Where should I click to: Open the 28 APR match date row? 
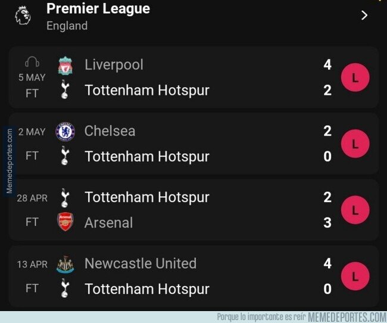click(32, 198)
